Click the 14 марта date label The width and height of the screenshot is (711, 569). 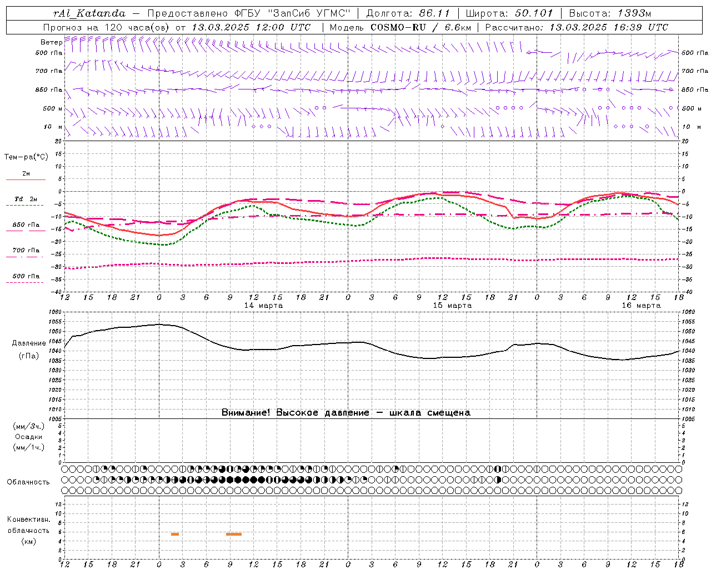263,306
